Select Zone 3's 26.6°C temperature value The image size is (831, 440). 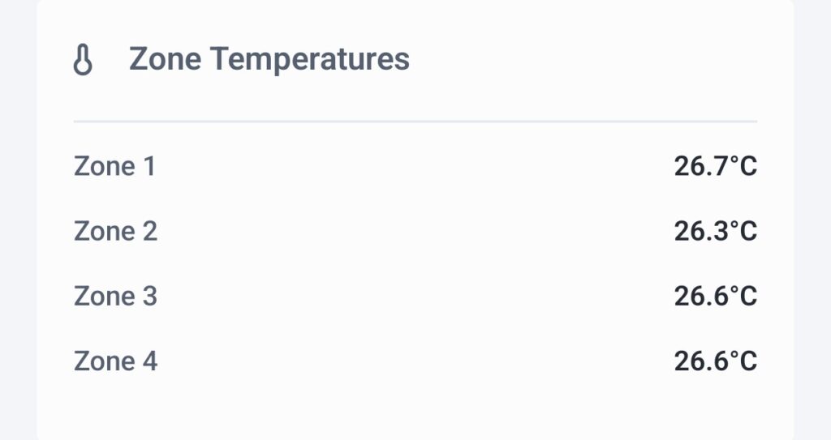(715, 296)
